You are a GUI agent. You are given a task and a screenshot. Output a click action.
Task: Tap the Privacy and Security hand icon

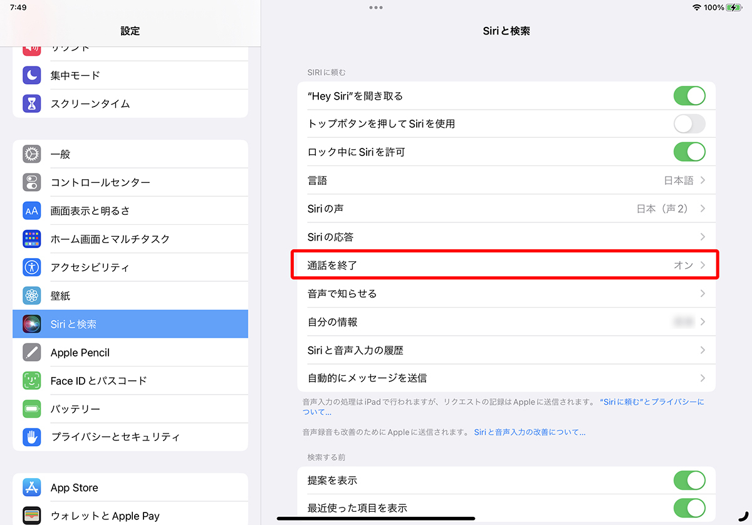32,437
